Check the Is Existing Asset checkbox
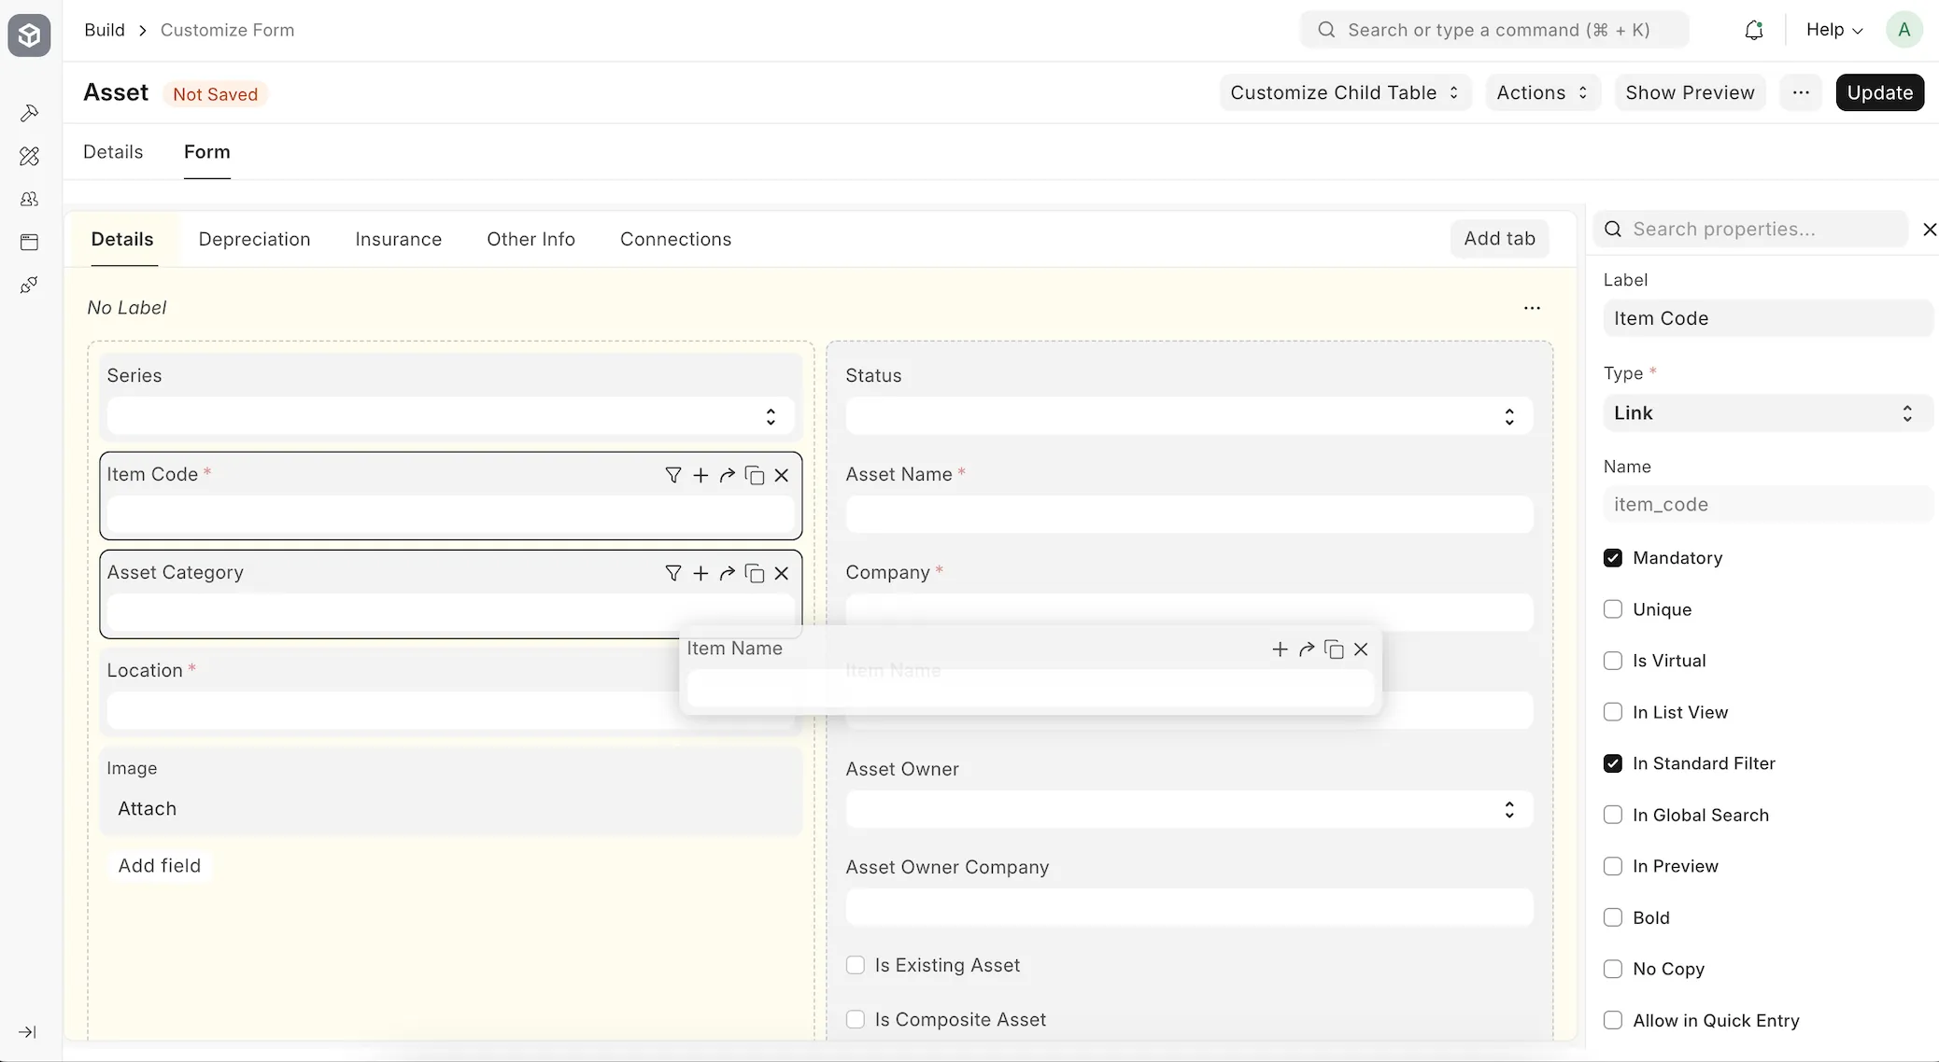This screenshot has height=1062, width=1939. [x=856, y=965]
